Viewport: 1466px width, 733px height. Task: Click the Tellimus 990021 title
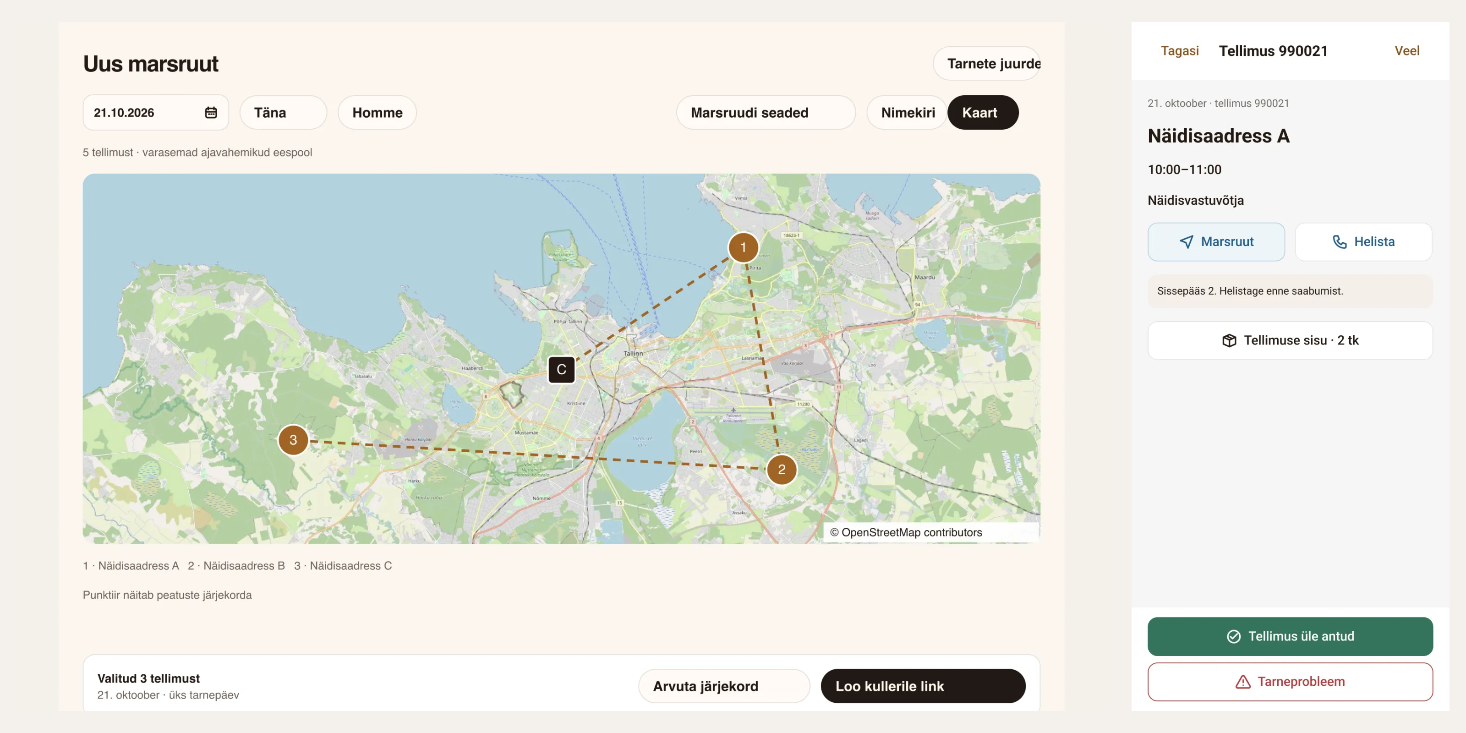pyautogui.click(x=1273, y=51)
